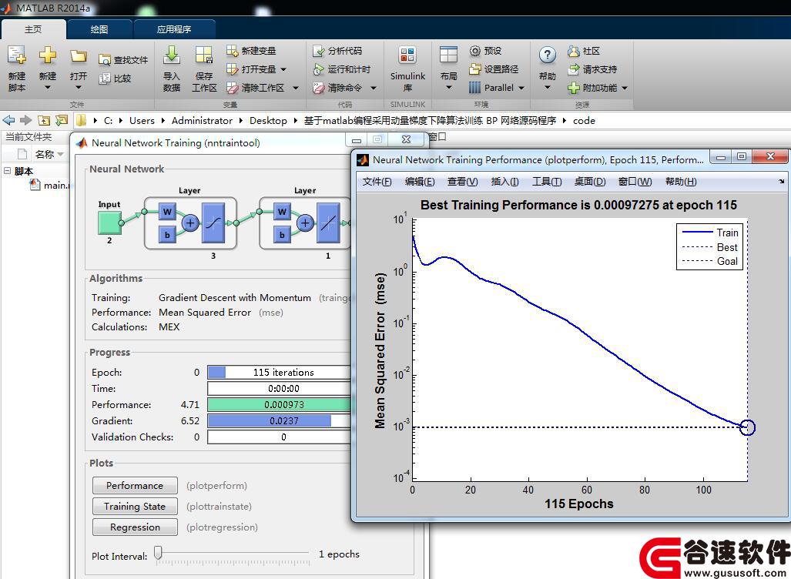Click Community (社区) icon
Image resolution: width=791 pixels, height=579 pixels.
pyautogui.click(x=573, y=51)
